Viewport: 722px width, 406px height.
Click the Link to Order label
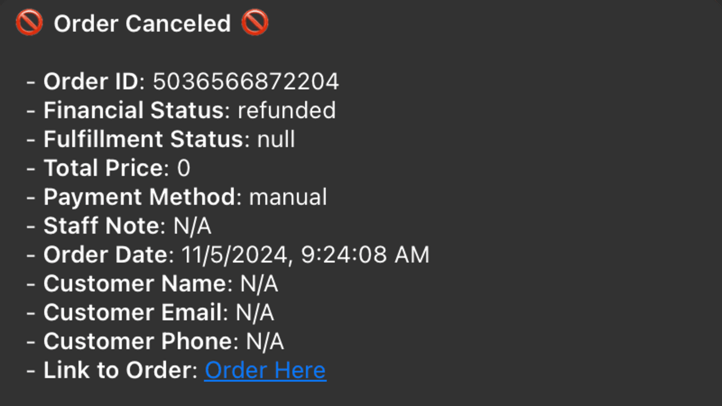pyautogui.click(x=120, y=370)
